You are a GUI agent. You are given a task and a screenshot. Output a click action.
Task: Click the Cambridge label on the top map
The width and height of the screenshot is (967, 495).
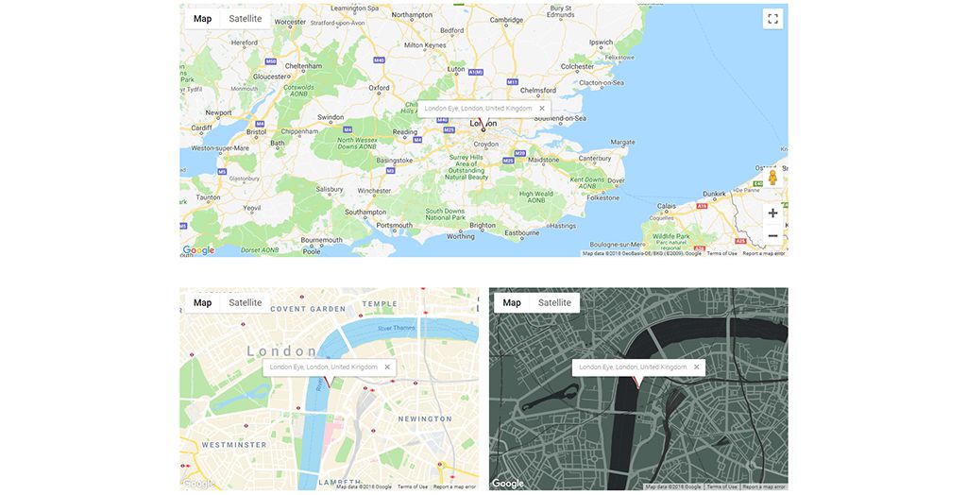[506, 20]
